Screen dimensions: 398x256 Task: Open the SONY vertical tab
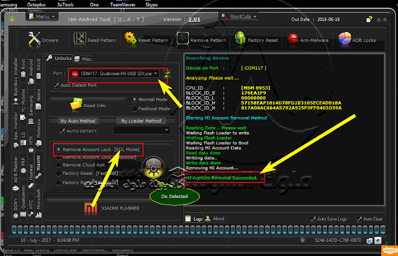click(x=16, y=207)
